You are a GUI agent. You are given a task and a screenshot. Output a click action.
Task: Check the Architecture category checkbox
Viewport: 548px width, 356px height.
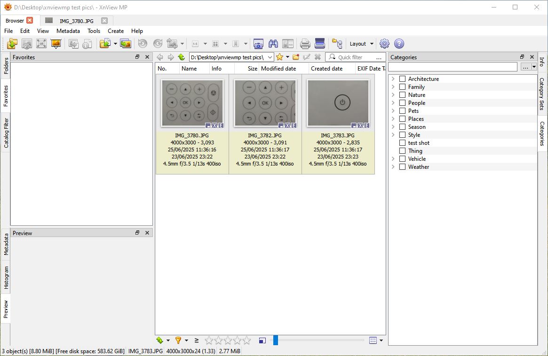(x=402, y=79)
